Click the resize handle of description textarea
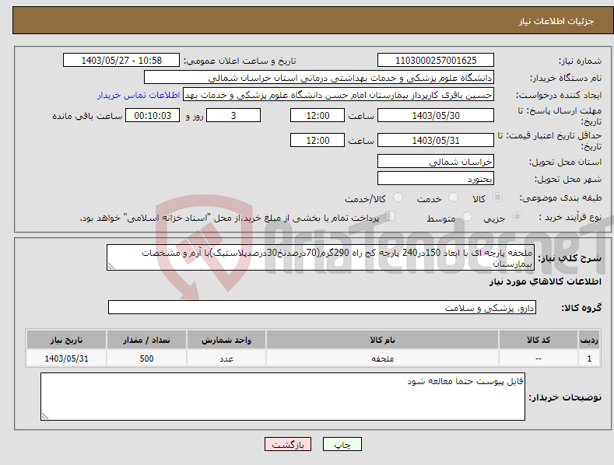 pos(111,266)
